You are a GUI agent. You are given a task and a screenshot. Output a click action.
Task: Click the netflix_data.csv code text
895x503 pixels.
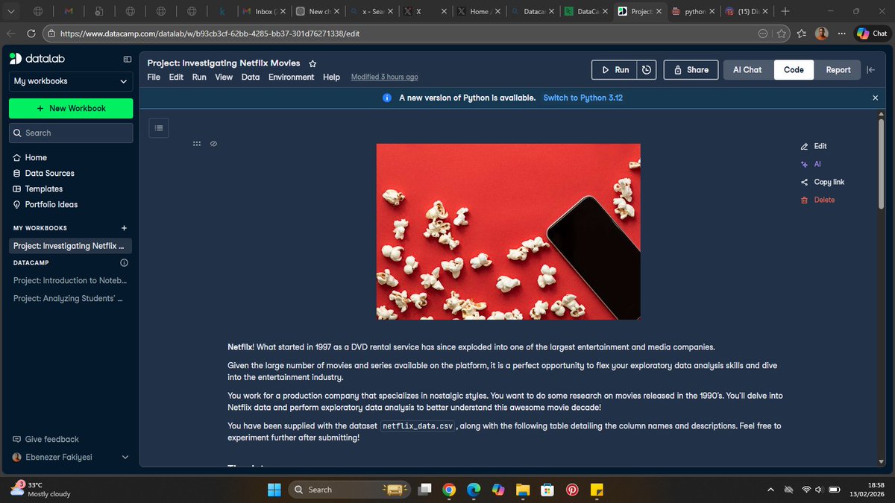418,426
